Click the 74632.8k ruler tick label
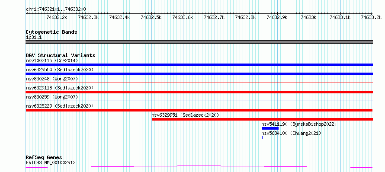The width and height of the screenshot is (385, 172). pyautogui.click(x=246, y=17)
